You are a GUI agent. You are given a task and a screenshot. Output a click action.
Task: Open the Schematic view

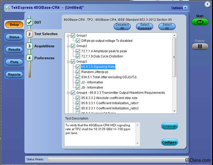170,126
